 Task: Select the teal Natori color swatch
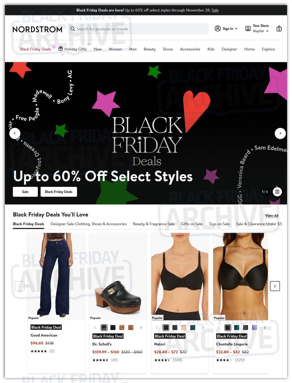click(x=193, y=327)
